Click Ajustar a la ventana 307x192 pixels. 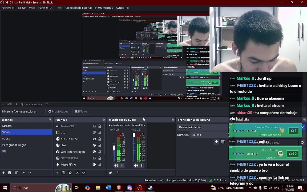click(31, 105)
